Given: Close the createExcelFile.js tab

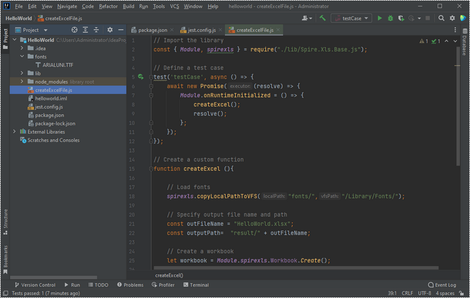Looking at the screenshot, I should 278,29.
